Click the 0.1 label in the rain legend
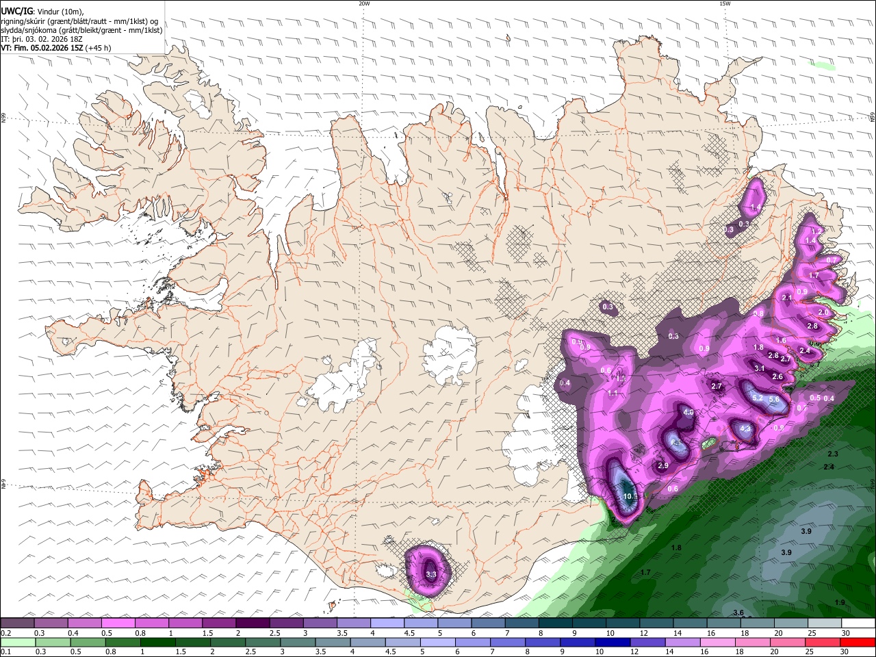Screen dimensions: 876x657 click(5, 652)
